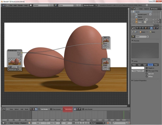Click the scene browse icon
The image size is (162, 125).
point(56,5)
